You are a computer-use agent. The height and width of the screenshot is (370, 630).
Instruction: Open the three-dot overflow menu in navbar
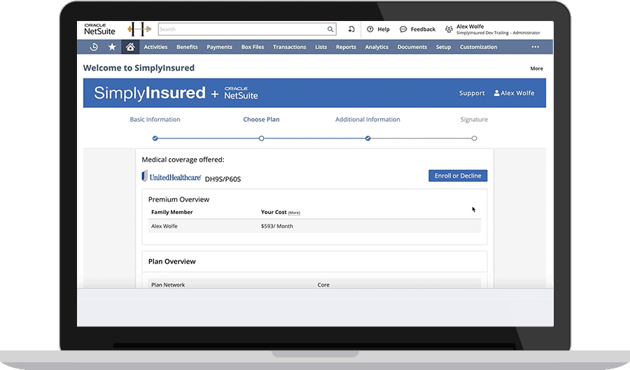(x=535, y=47)
